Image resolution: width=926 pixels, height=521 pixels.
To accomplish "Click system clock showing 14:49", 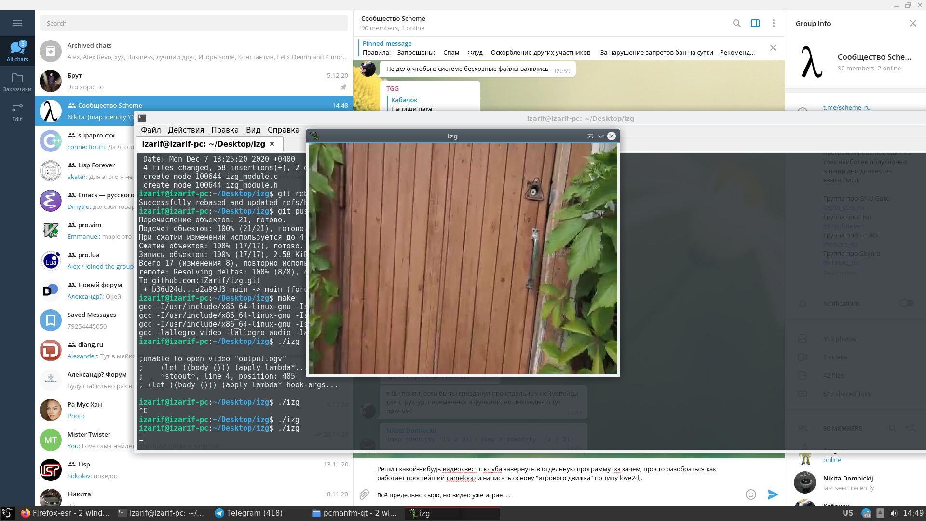I will (913, 513).
